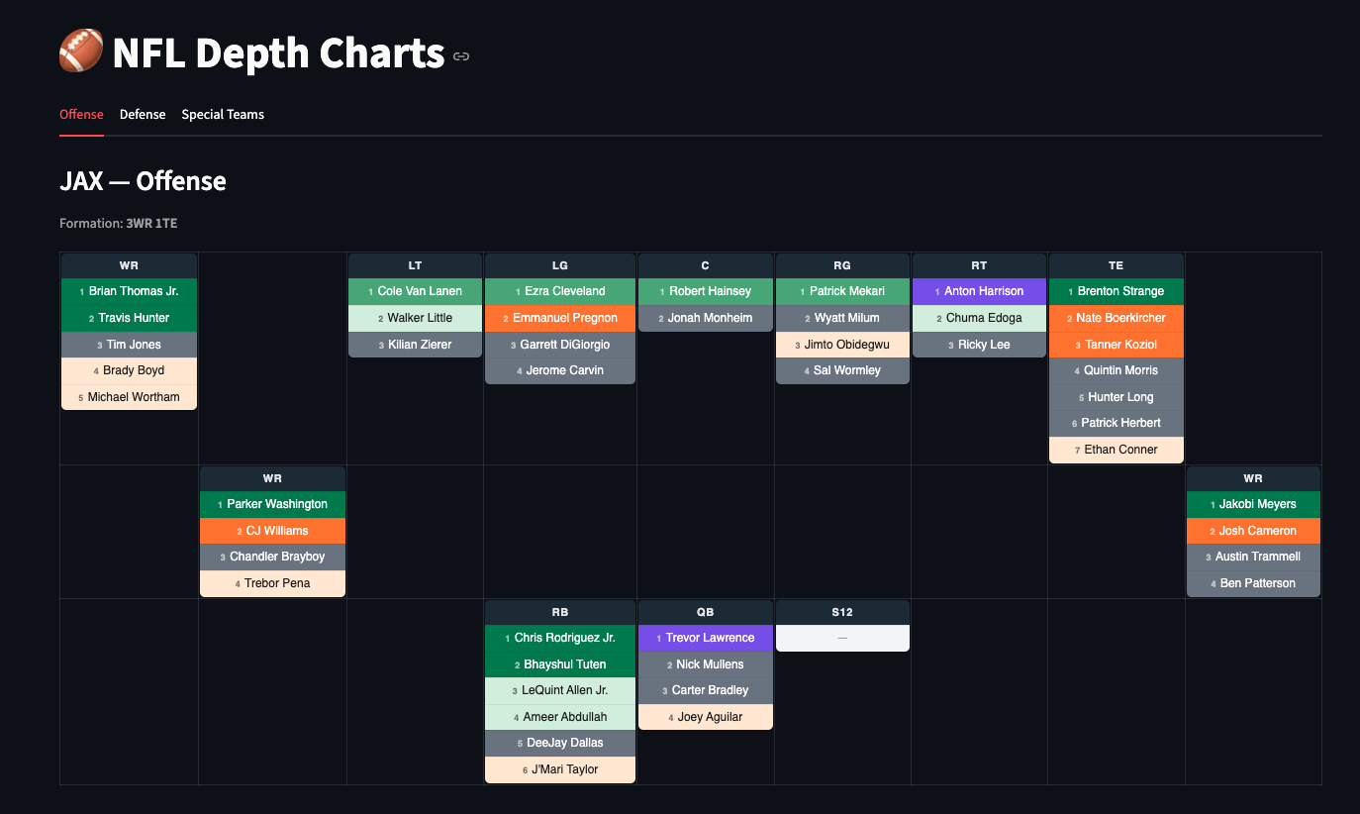Image resolution: width=1360 pixels, height=814 pixels.
Task: Click Brenton Strange at TE
Action: [1117, 291]
